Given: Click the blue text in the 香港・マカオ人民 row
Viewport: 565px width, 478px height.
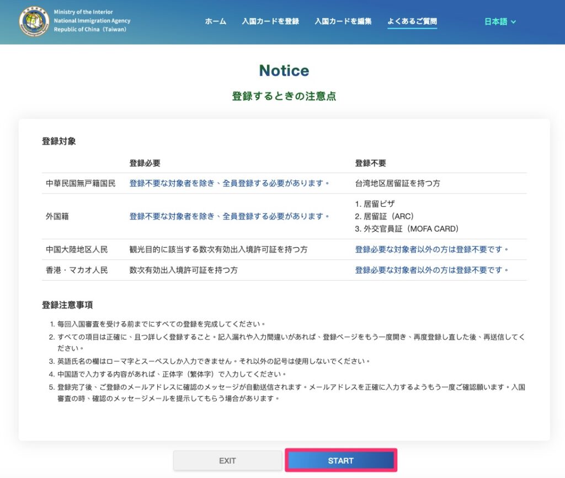Looking at the screenshot, I should click(431, 270).
